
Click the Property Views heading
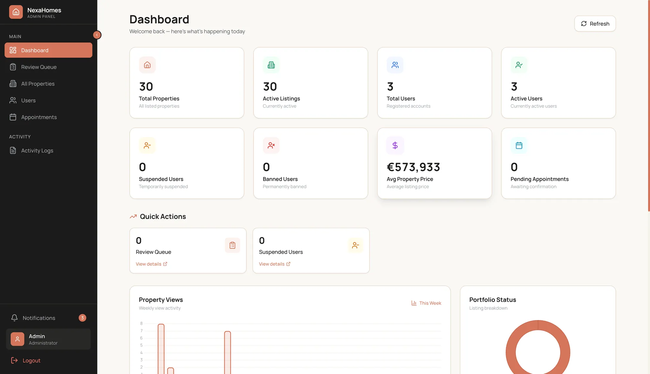[x=161, y=300]
